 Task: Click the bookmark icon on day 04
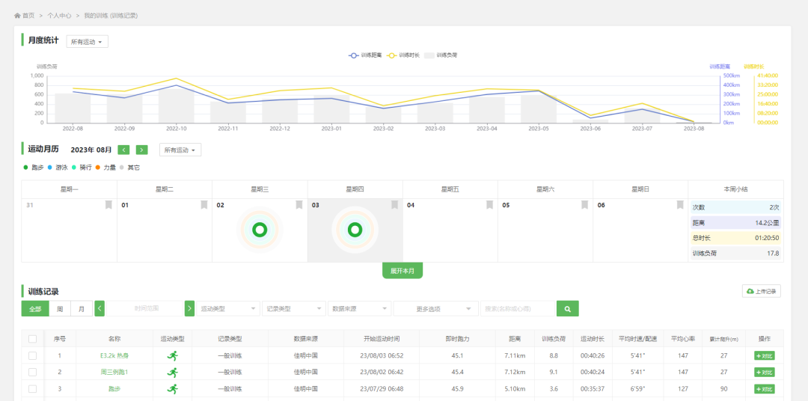[489, 205]
